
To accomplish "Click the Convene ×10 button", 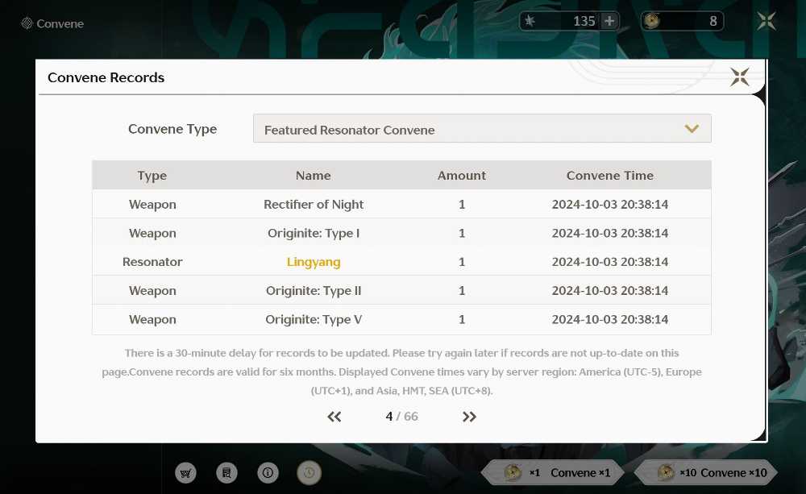I will (x=706, y=472).
